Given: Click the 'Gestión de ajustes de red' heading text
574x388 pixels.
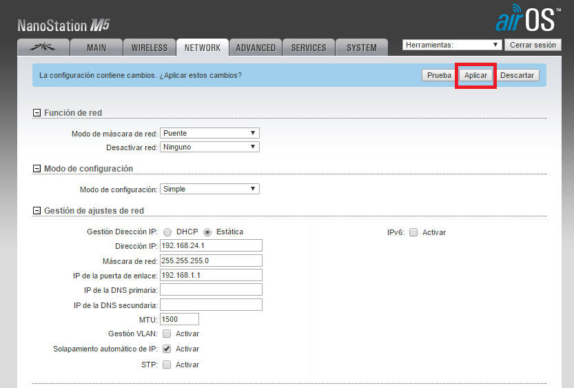Looking at the screenshot, I should (x=94, y=210).
